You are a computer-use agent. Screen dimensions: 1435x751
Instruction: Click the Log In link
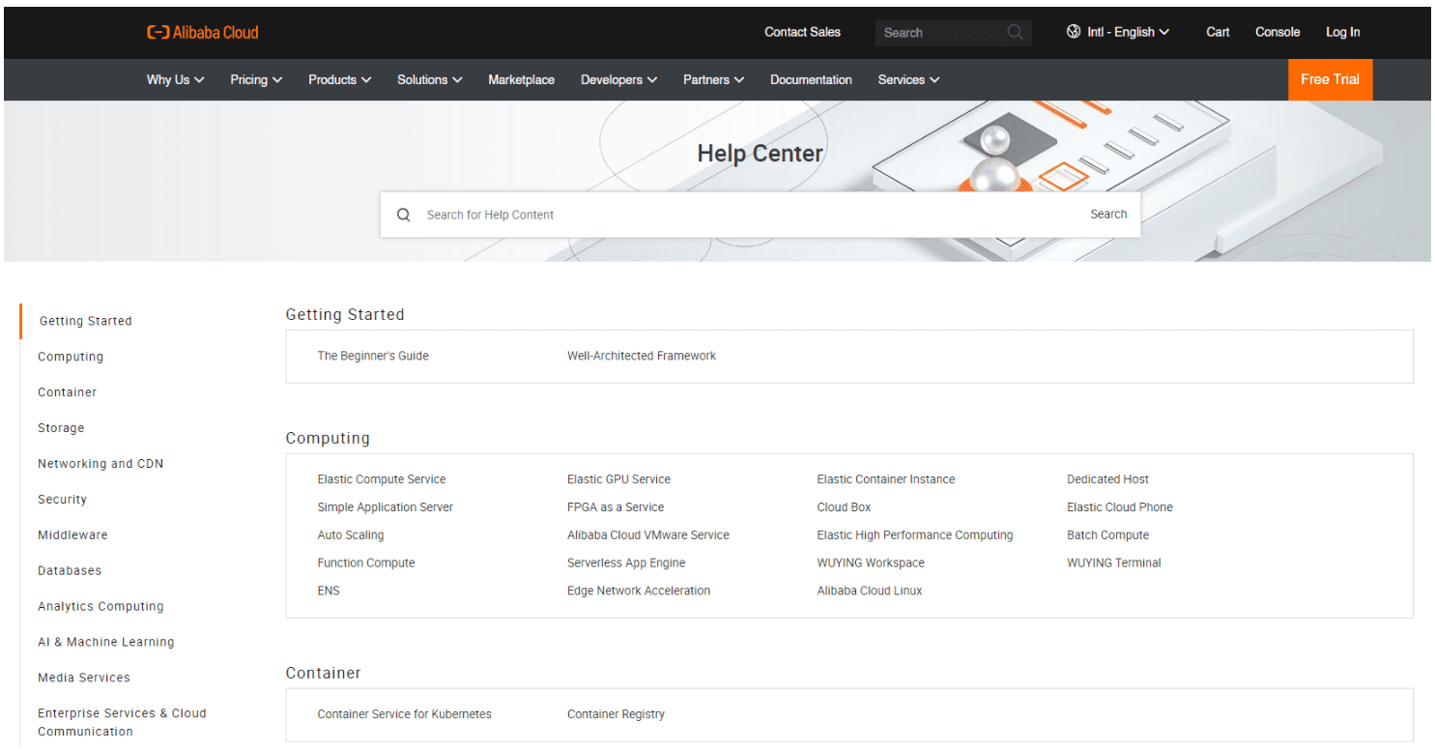click(x=1342, y=32)
